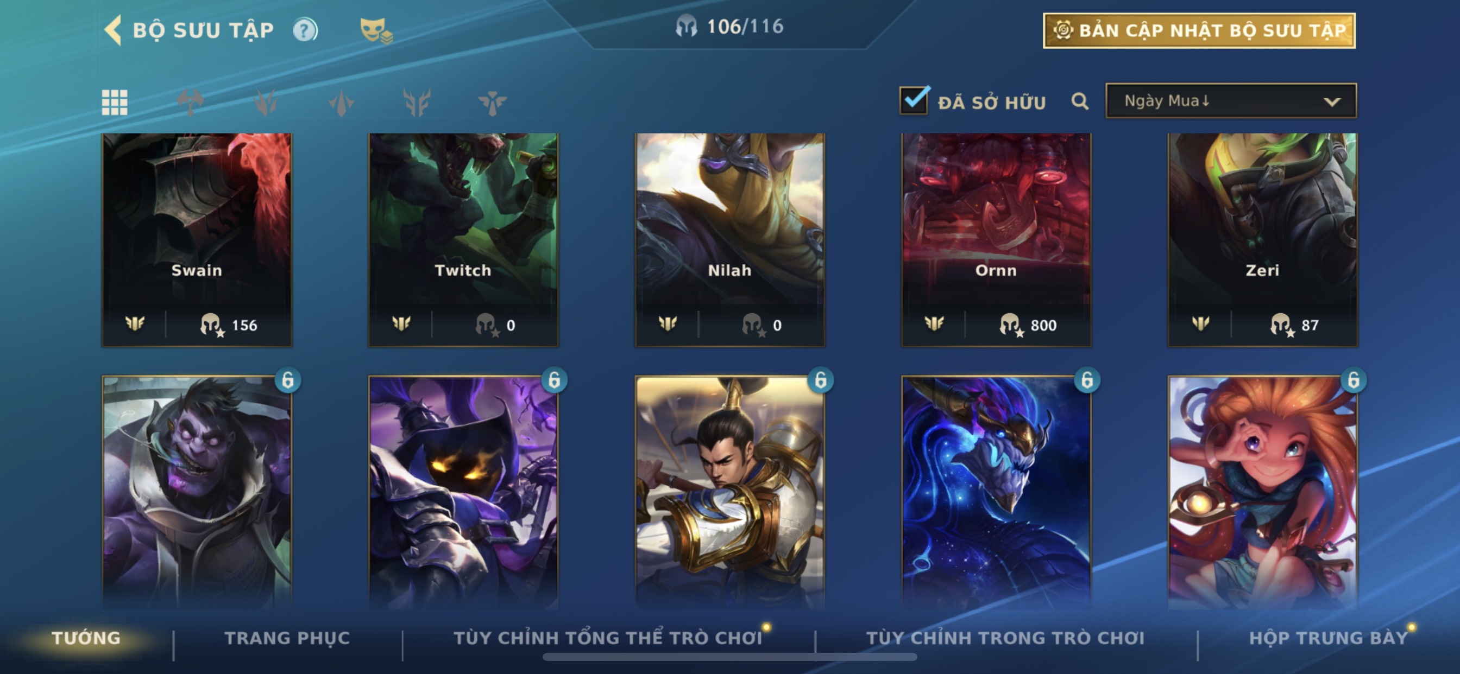
Task: Open the collection help question mark
Action: (x=305, y=30)
